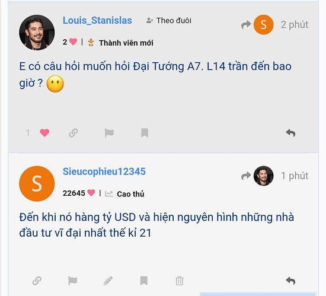Like Louis_Stanislas's post with the heart icon
326x296 pixels.
pyautogui.click(x=44, y=133)
